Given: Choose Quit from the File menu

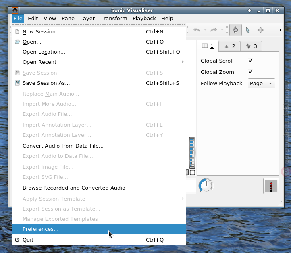Looking at the screenshot, I should 99,240.
